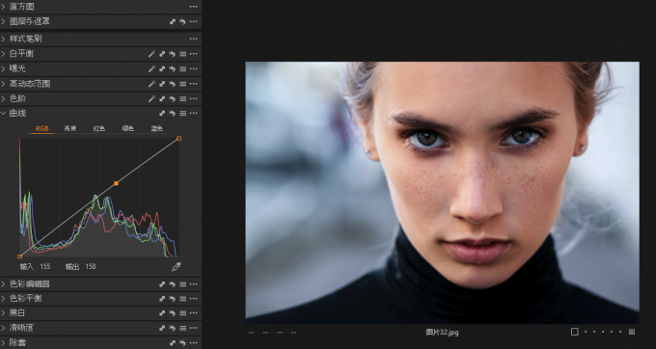The width and height of the screenshot is (656, 349).
Task: Open the 高动态范围 three-dots options menu
Action: pyautogui.click(x=193, y=84)
